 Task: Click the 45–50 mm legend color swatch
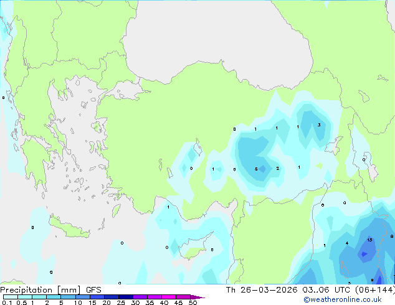(x=183, y=297)
